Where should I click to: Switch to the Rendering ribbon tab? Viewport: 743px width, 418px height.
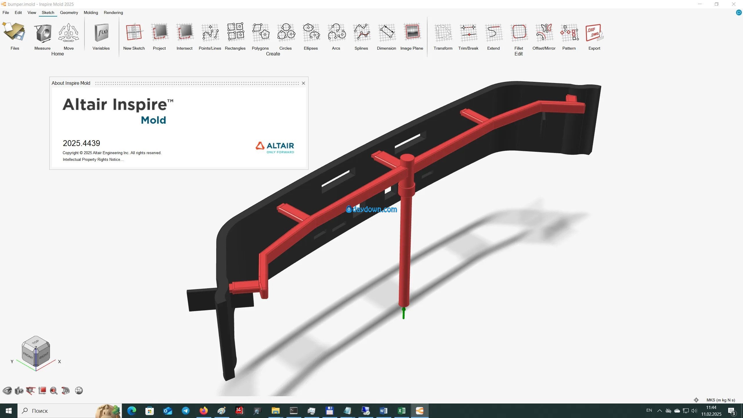tap(113, 12)
